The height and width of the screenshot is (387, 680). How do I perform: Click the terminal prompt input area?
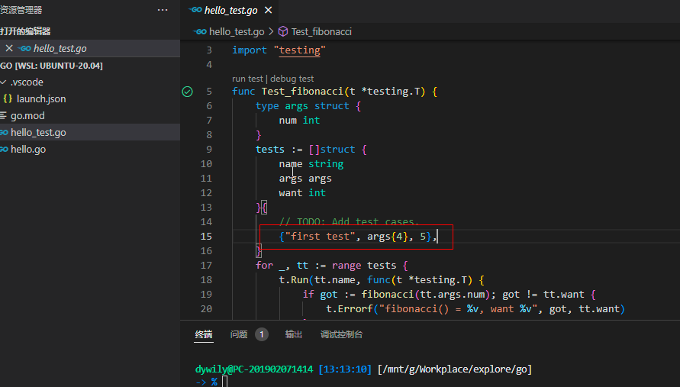click(224, 382)
